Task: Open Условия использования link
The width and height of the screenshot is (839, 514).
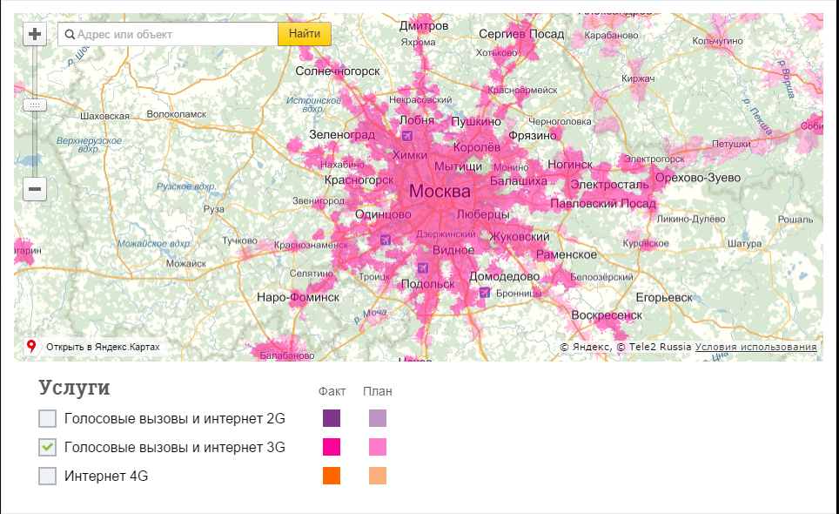Action: [x=756, y=347]
